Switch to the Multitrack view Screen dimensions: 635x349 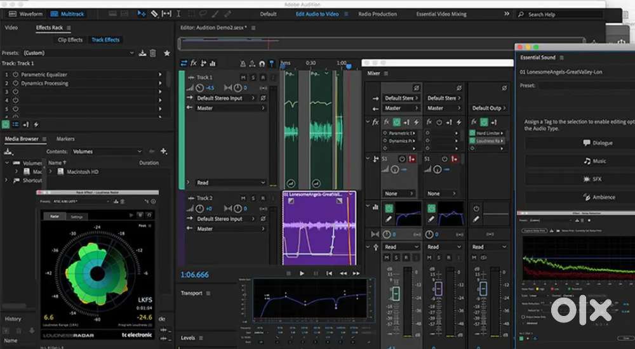pyautogui.click(x=67, y=14)
